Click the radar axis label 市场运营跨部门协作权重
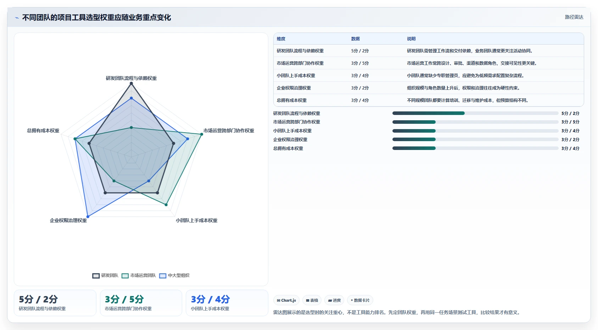The width and height of the screenshot is (598, 330). [229, 131]
